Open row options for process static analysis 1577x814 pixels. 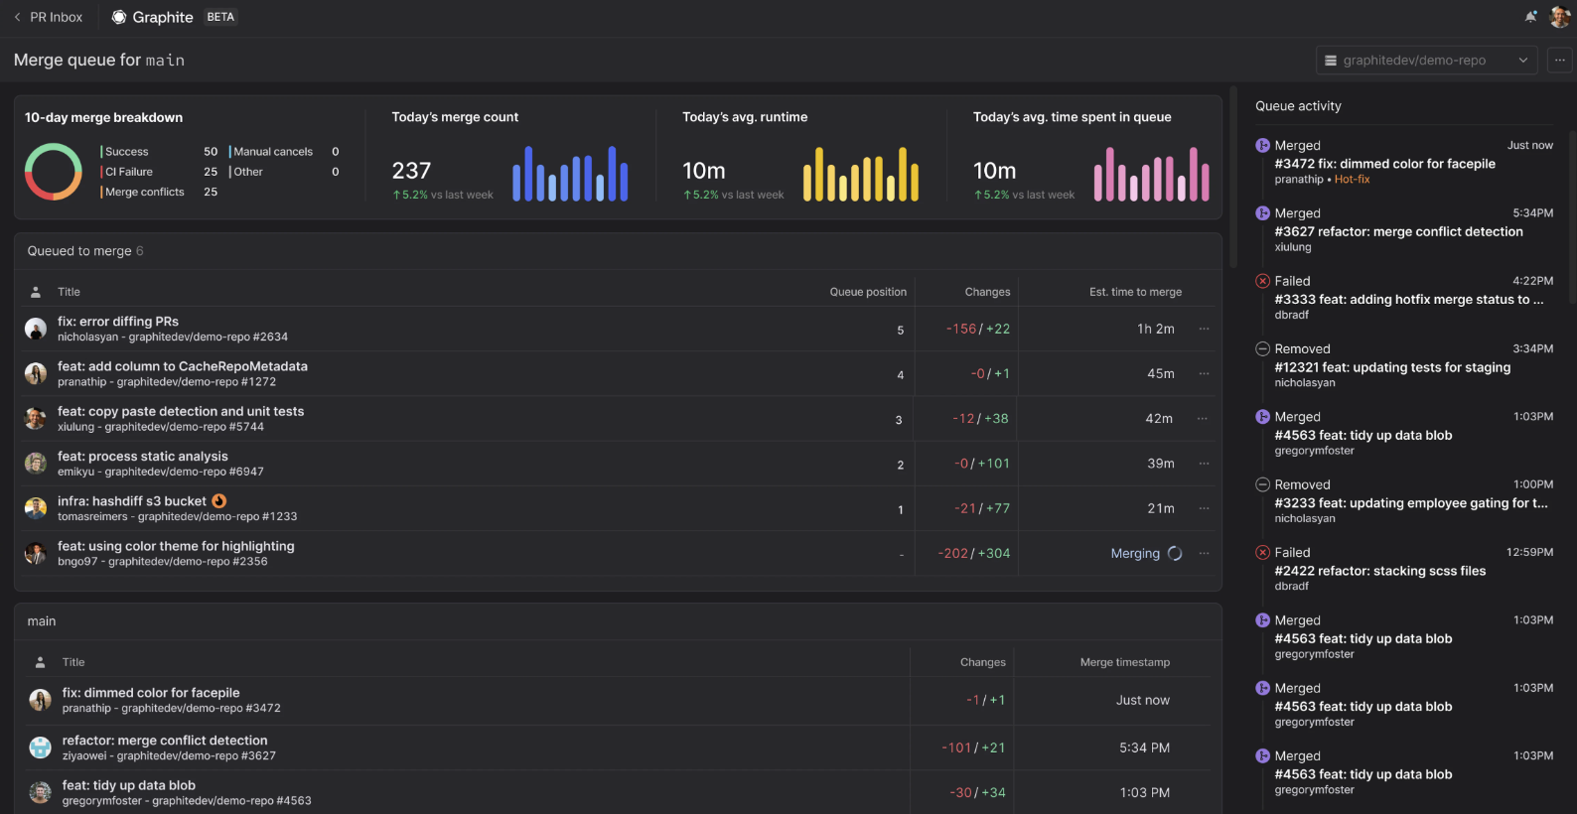(1204, 464)
